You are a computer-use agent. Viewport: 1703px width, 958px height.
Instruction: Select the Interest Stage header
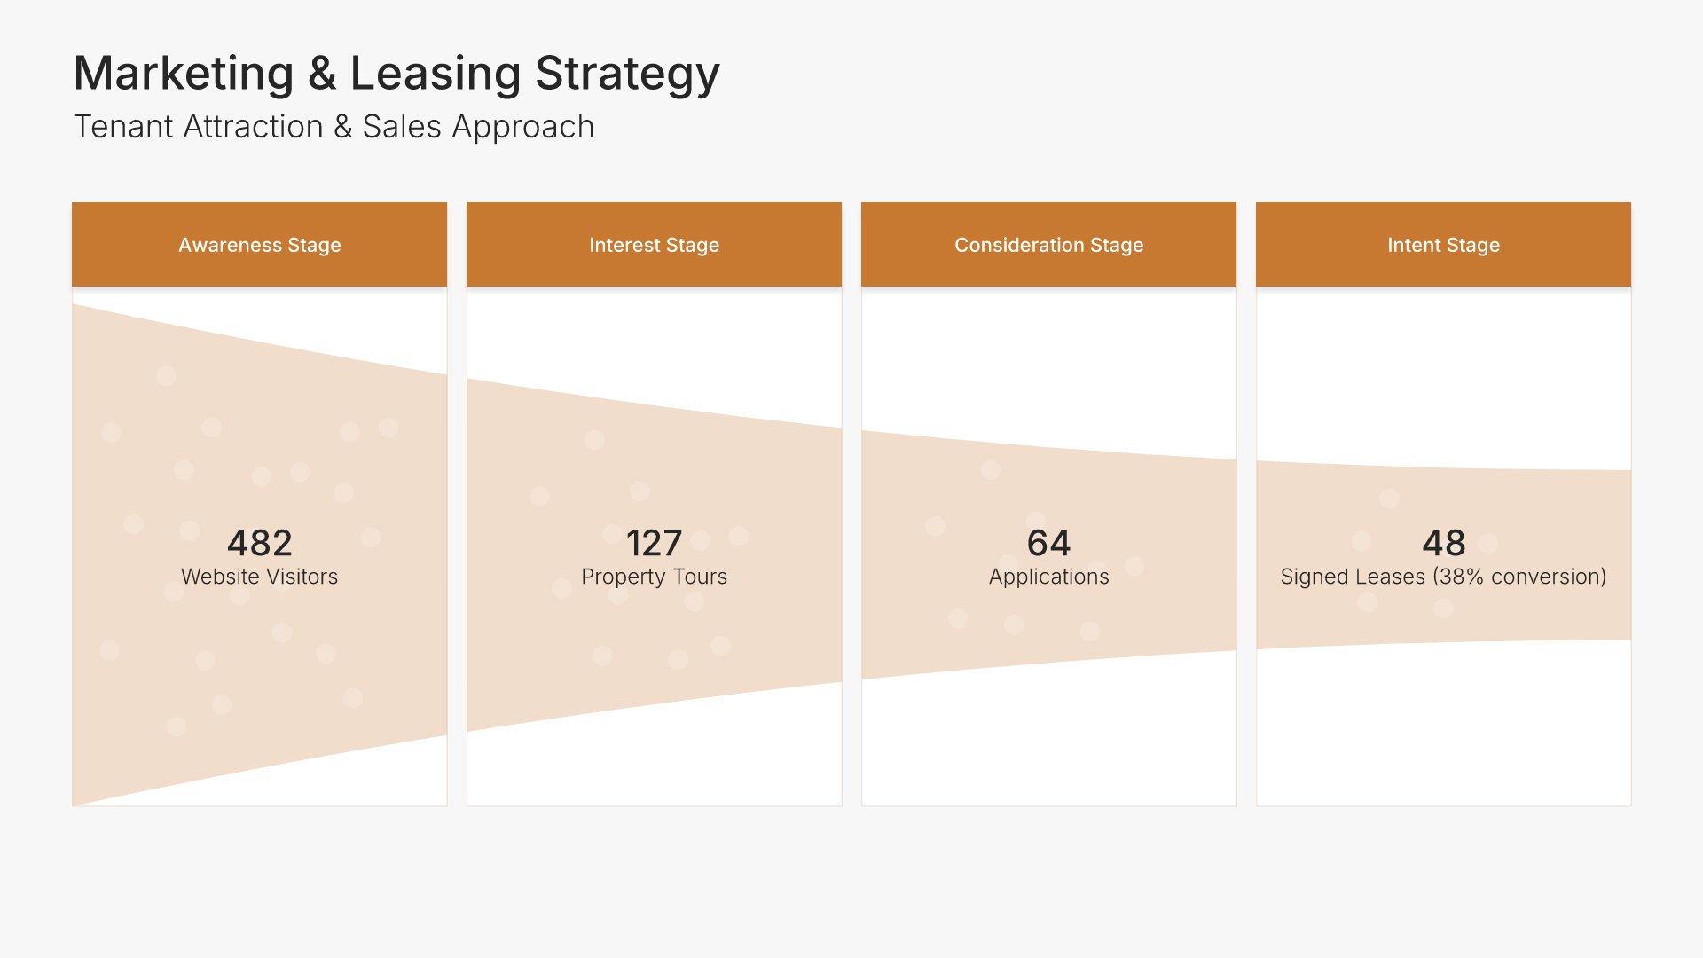coord(654,245)
